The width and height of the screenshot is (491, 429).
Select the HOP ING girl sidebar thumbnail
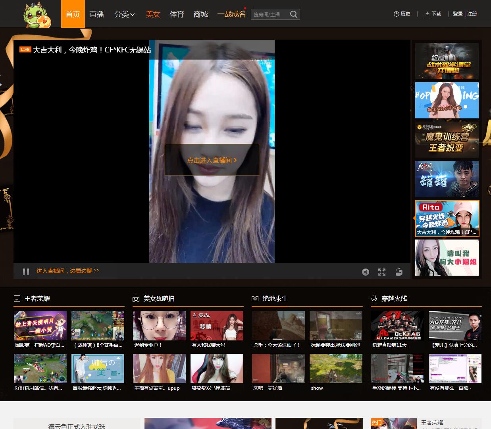coord(447,100)
